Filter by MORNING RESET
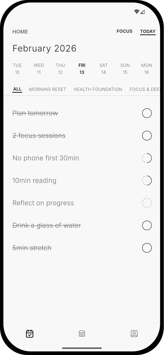The width and height of the screenshot is (164, 355). [x=47, y=89]
